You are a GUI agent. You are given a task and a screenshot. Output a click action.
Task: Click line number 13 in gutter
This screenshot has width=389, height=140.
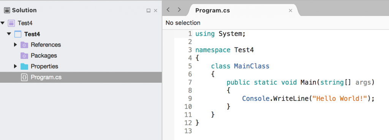[188, 131]
